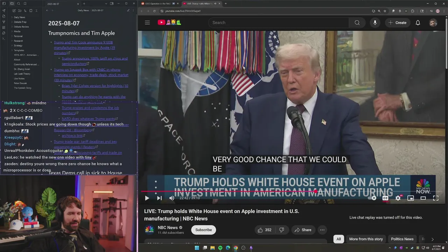This screenshot has height=252, width=448.
Task: Toggle Obsidian left sidebar panel icon
Action: point(4,3)
